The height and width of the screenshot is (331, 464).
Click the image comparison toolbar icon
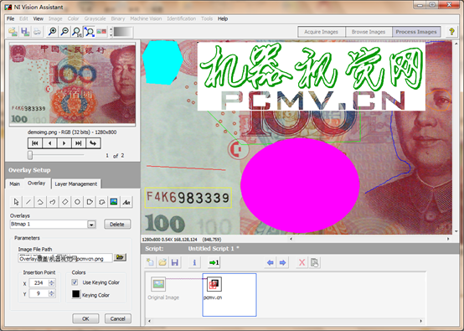(x=101, y=31)
